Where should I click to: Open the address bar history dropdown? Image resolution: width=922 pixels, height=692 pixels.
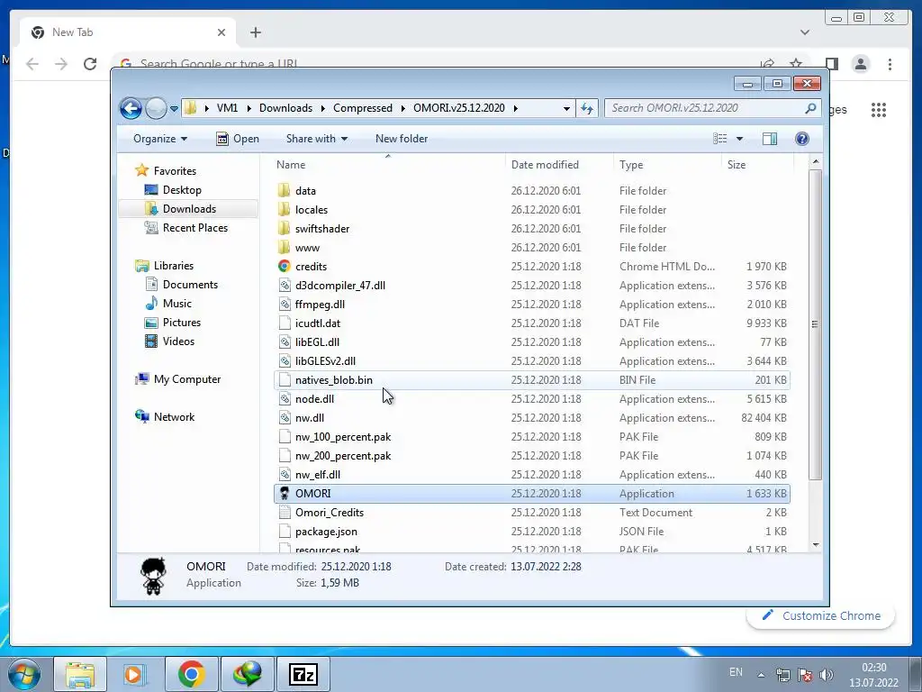[x=566, y=108]
